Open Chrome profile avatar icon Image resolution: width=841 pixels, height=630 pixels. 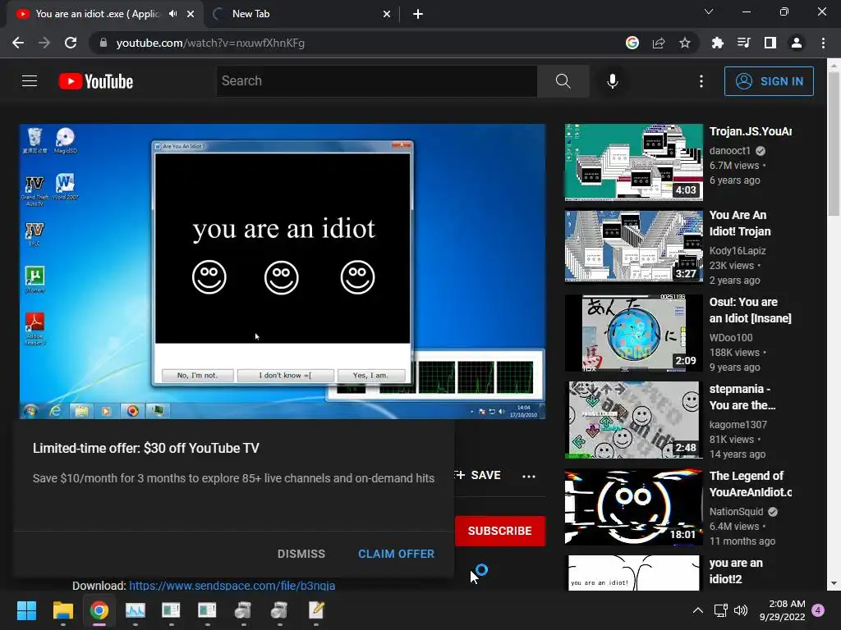[797, 43]
